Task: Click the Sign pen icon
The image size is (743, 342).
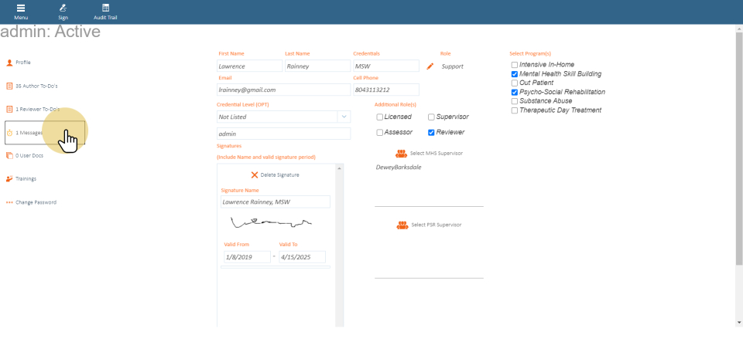Action: [63, 8]
